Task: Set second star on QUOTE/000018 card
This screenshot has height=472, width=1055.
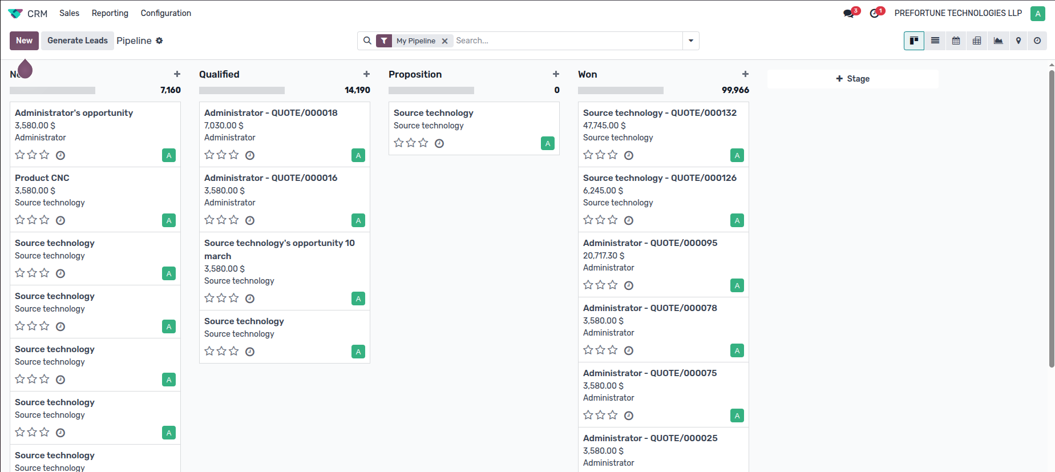Action: click(221, 155)
